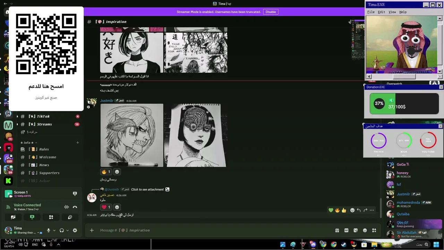Open the Kick server icon in the server list
This screenshot has width=444, height=250.
click(x=8, y=181)
